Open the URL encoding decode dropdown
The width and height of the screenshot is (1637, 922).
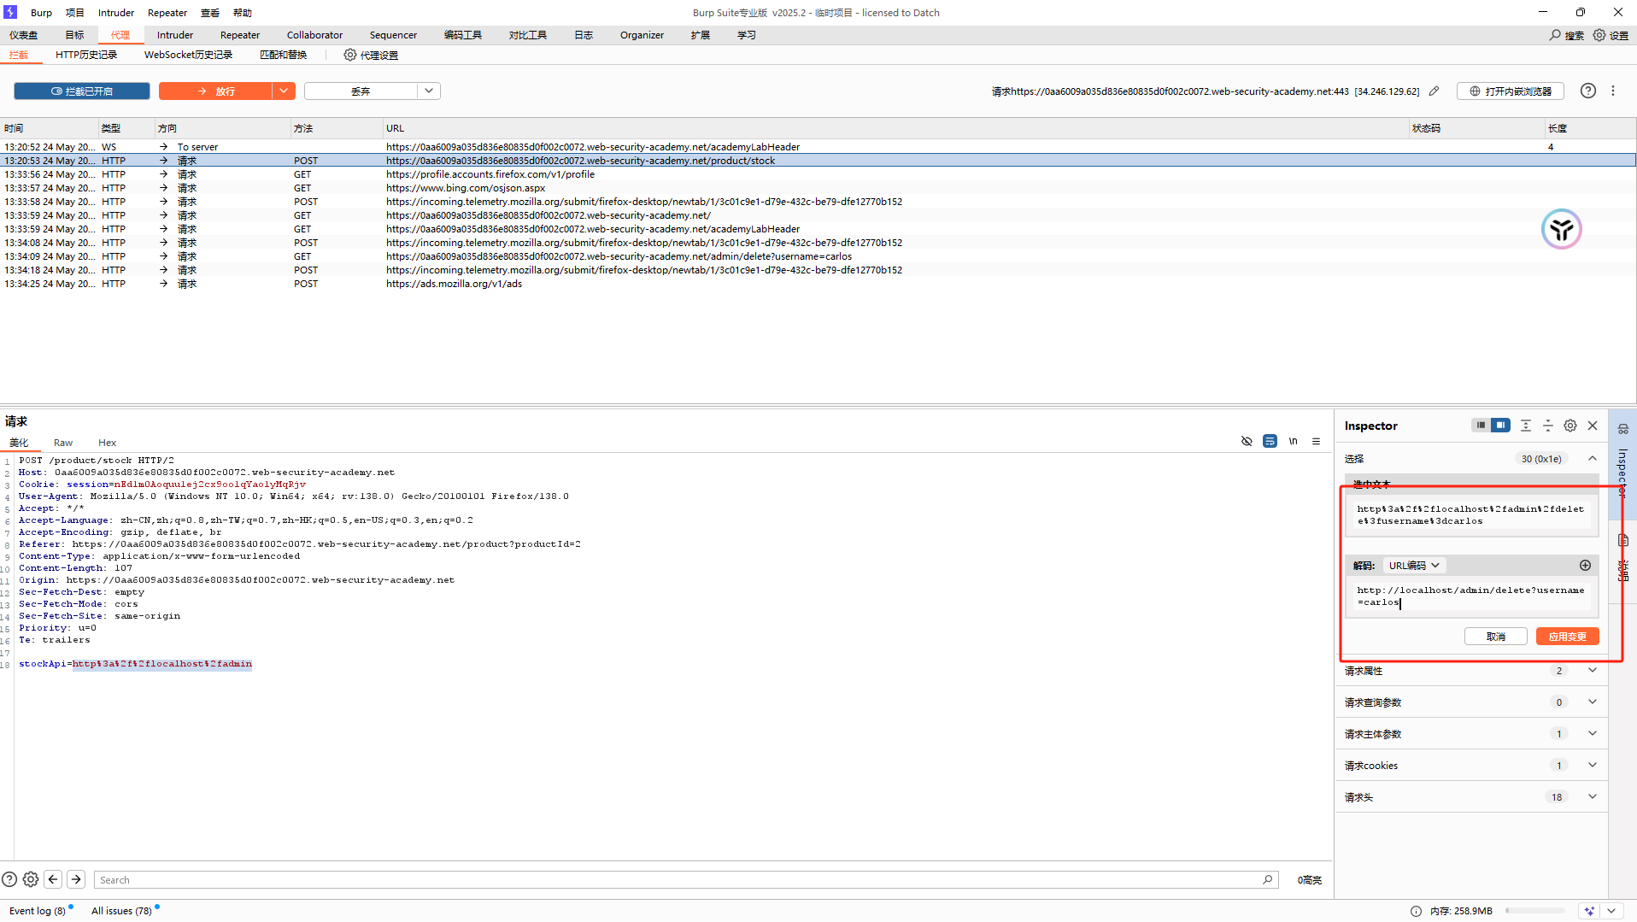click(x=1414, y=566)
